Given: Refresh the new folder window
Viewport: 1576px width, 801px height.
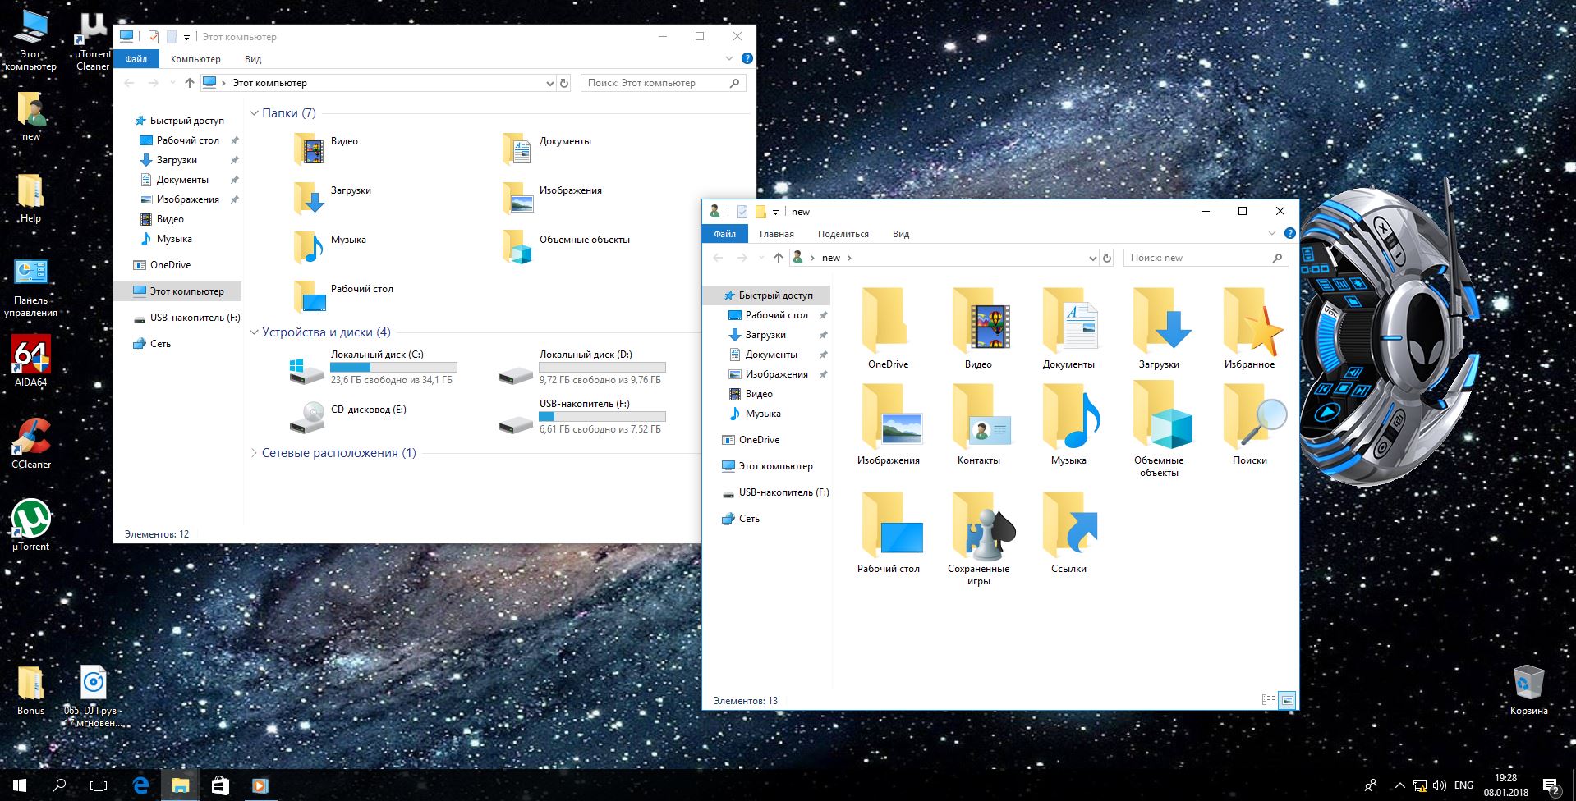Looking at the screenshot, I should [x=1107, y=258].
